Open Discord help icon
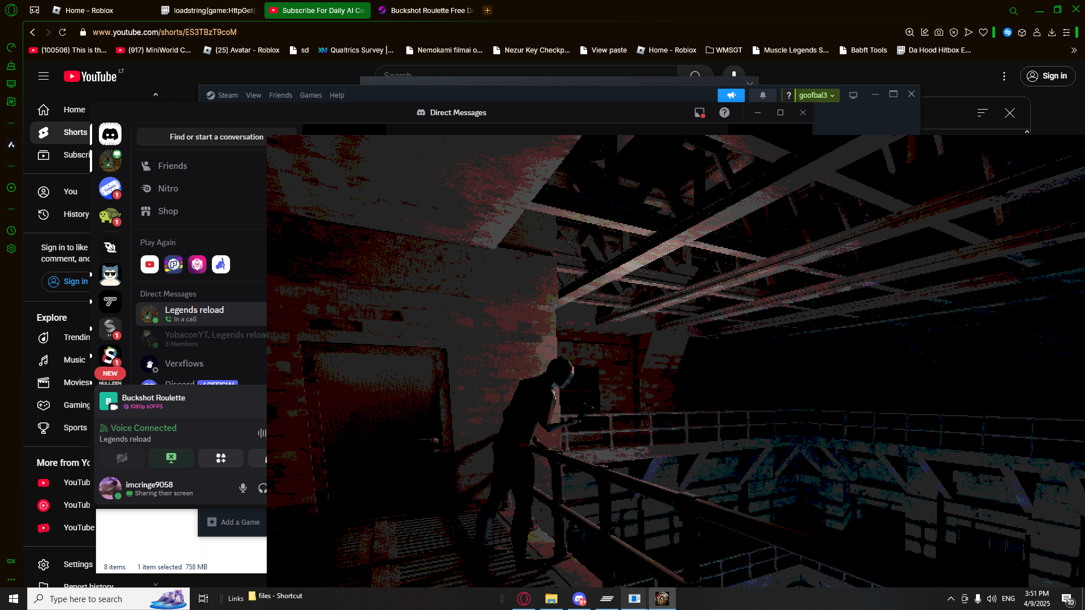The image size is (1085, 610). tap(724, 112)
